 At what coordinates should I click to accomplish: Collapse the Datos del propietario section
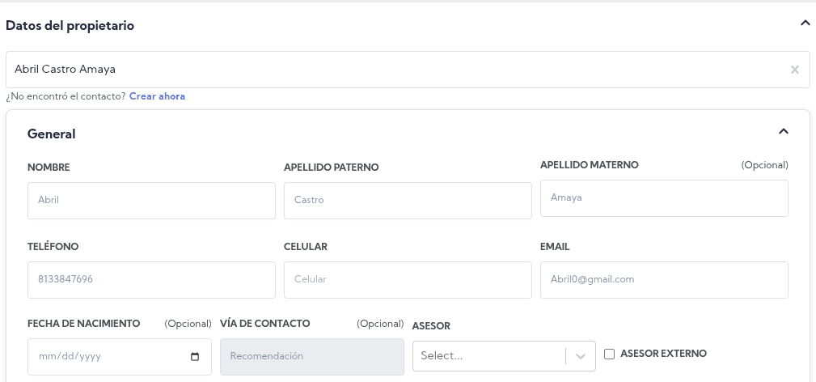(805, 23)
